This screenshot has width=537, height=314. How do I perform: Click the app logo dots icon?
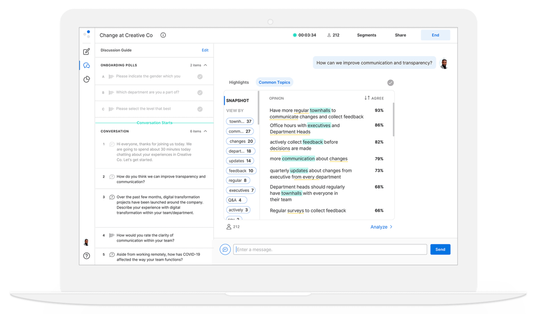tap(87, 34)
